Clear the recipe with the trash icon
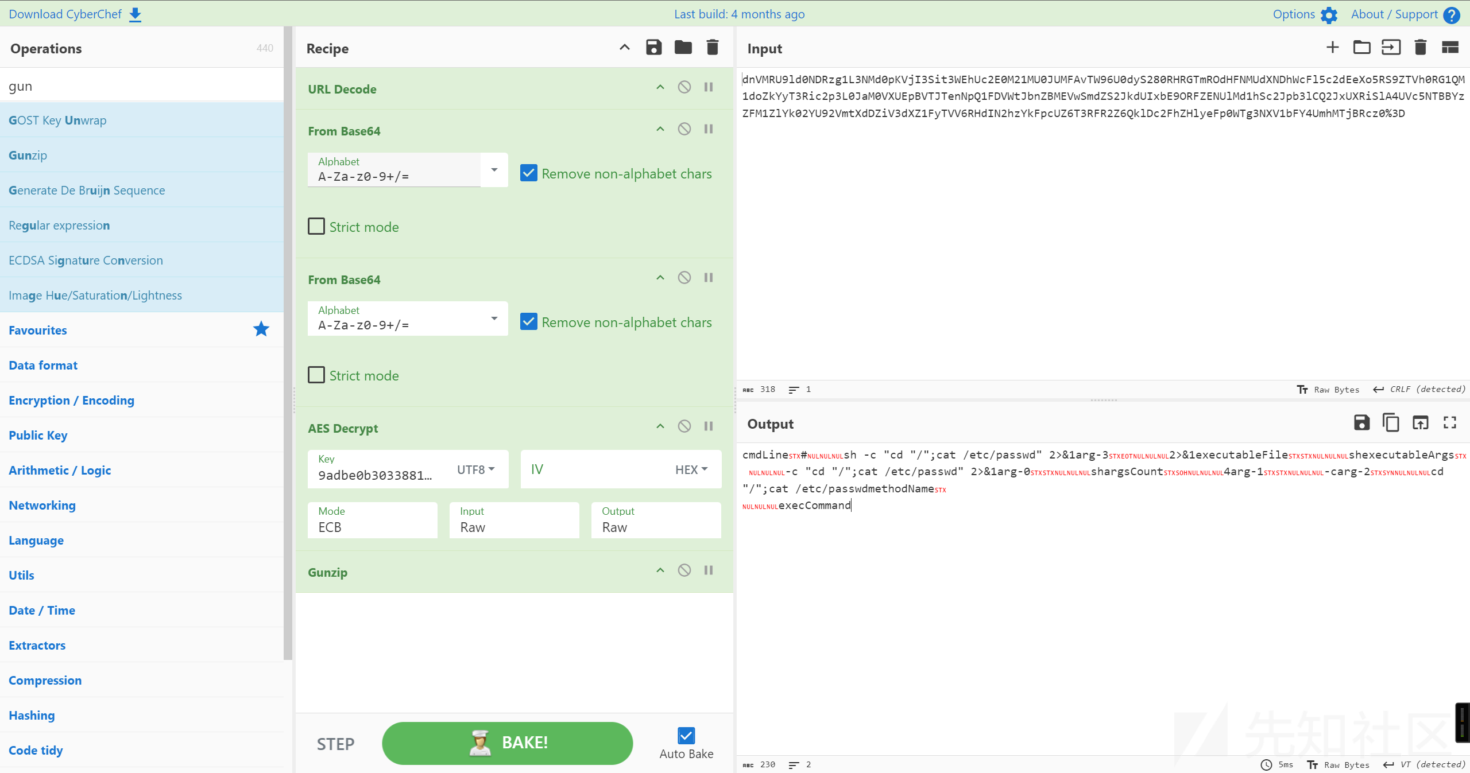This screenshot has width=1470, height=773. [x=712, y=48]
